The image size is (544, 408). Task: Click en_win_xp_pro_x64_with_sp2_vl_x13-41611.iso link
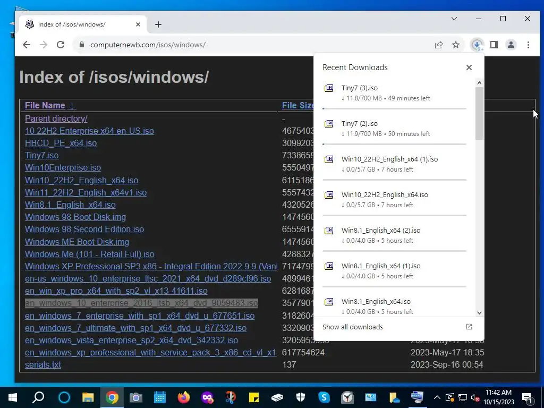(116, 291)
